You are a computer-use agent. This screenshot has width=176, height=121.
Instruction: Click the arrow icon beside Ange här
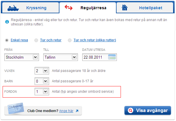click(x=77, y=111)
